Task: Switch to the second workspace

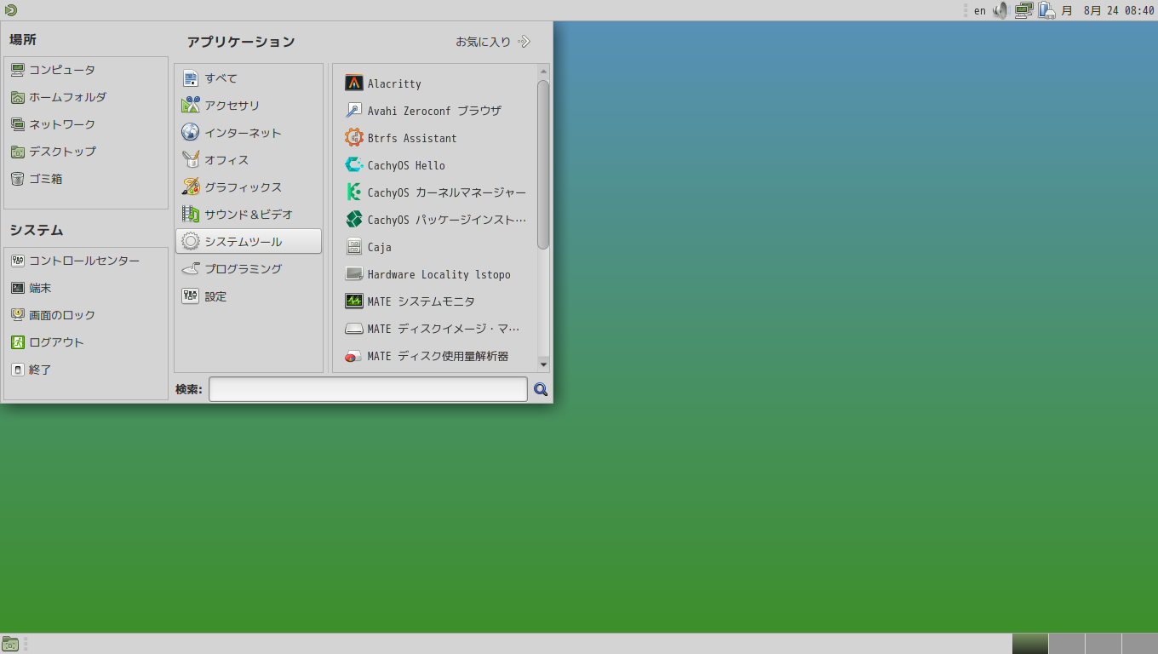Action: tap(1067, 644)
